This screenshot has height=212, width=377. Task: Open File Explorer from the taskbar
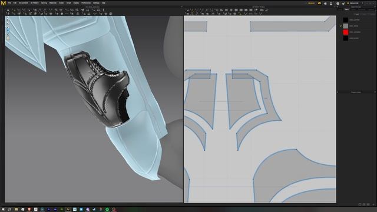click(16, 210)
